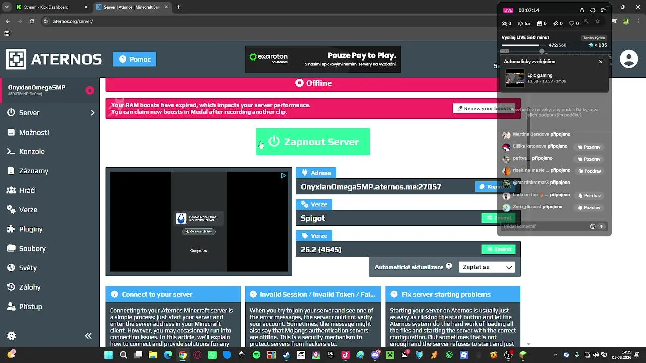Open the Pluginy section
This screenshot has width=646, height=363.
tap(31, 229)
